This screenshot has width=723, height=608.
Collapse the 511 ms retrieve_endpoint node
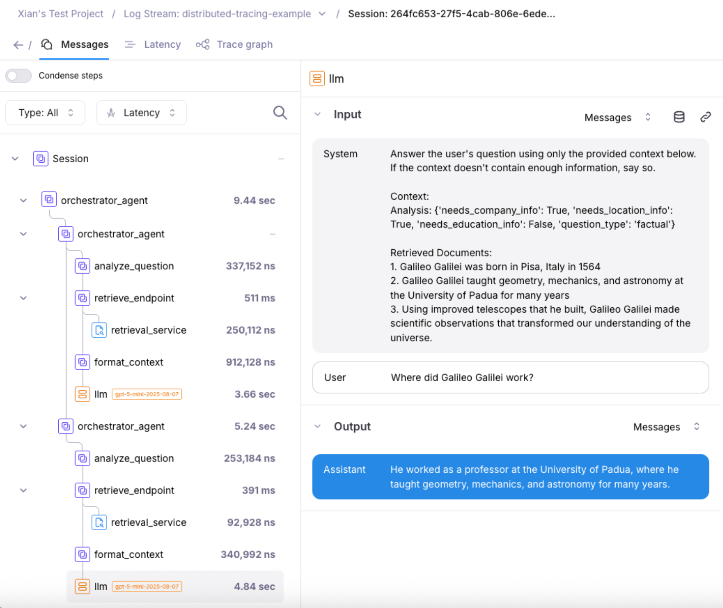point(23,298)
